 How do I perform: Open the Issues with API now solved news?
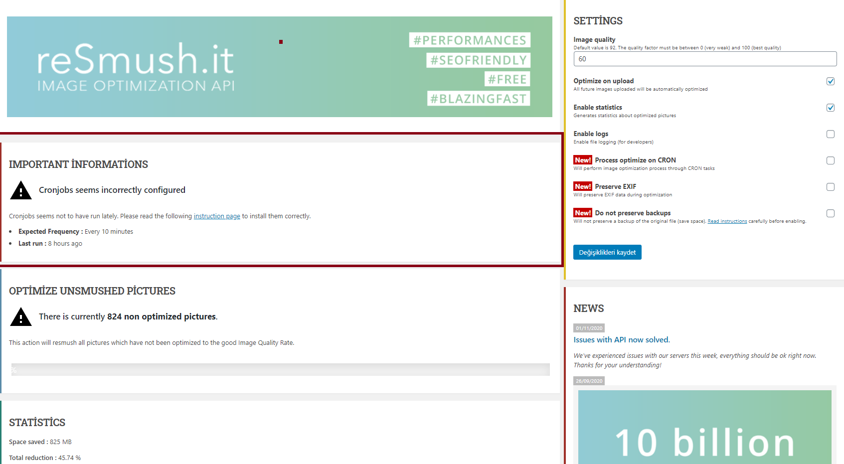(622, 340)
